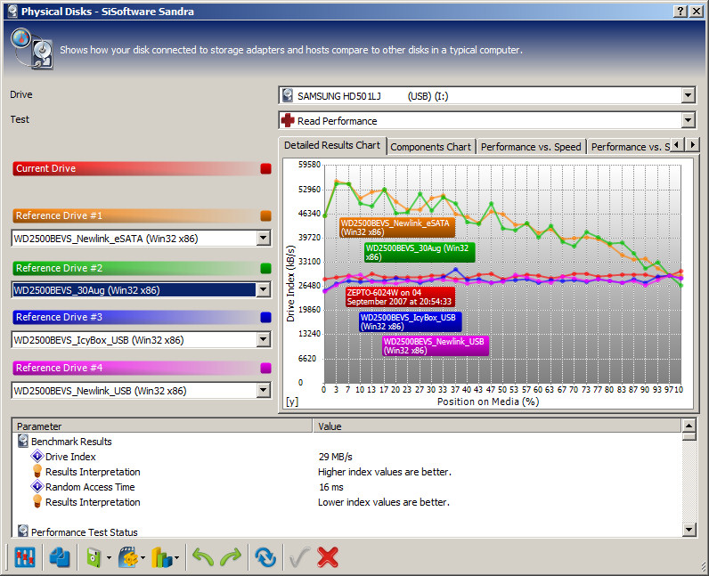Screen dimensions: 709x576
Task: Click the red cross Read Performance icon
Action: click(288, 120)
